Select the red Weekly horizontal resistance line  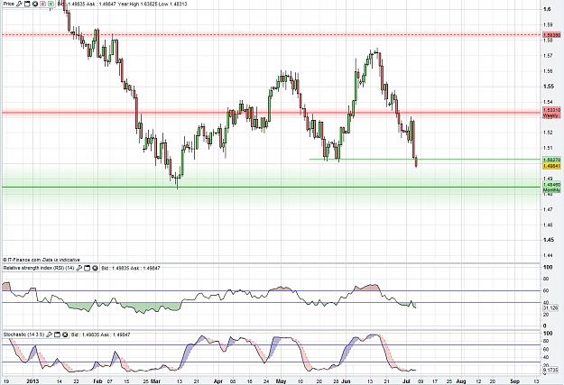coord(270,113)
